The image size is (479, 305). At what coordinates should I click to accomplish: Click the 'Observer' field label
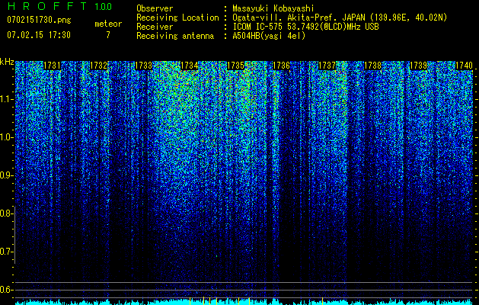pos(155,8)
